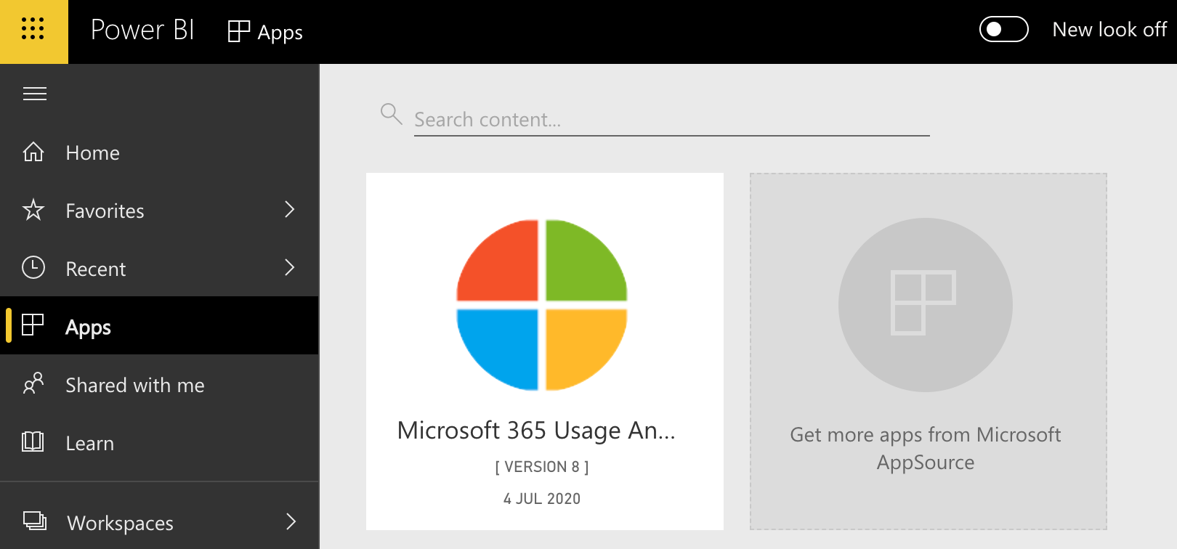Toggle the New look switch
The image size is (1177, 549).
[1003, 30]
